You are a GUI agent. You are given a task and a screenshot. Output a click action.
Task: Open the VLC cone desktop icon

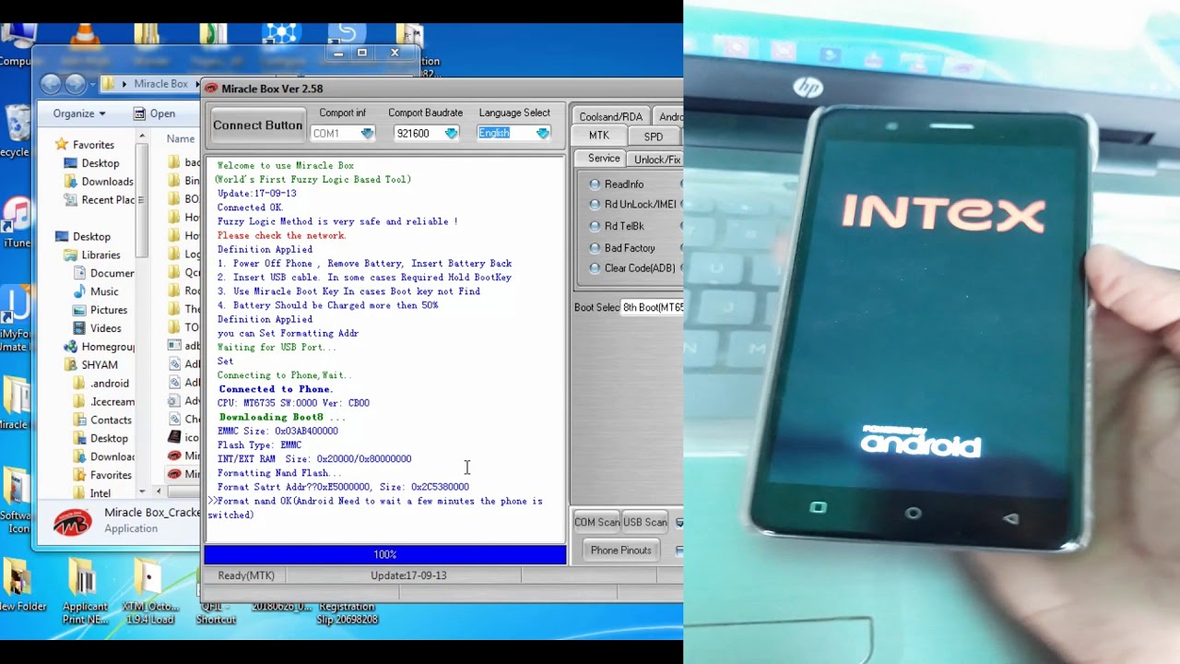pos(86,34)
